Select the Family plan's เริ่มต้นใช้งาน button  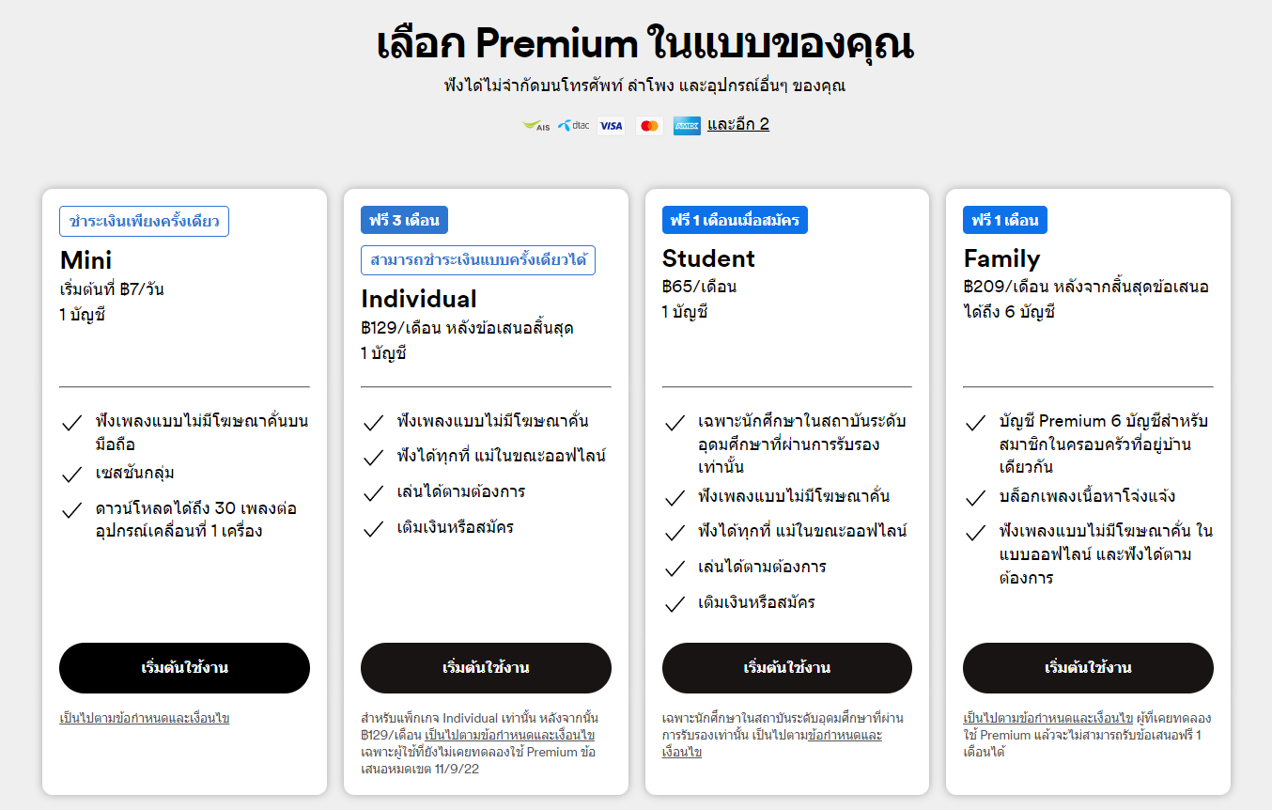(1088, 668)
